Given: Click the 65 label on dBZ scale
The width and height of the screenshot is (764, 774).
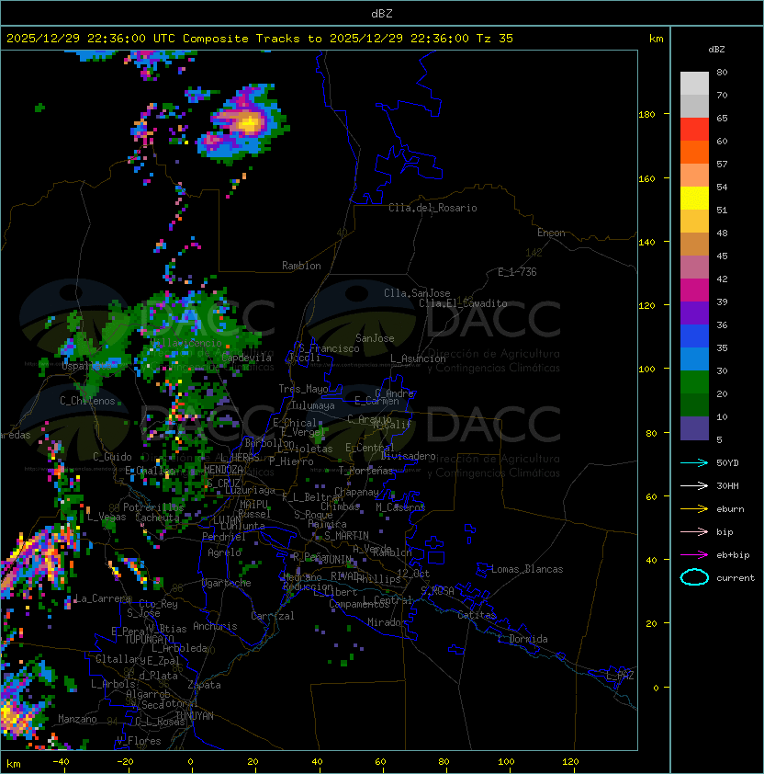Looking at the screenshot, I should point(722,118).
